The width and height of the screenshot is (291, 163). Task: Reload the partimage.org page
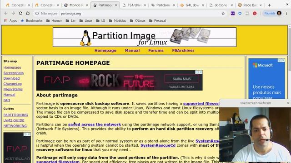point(20,13)
